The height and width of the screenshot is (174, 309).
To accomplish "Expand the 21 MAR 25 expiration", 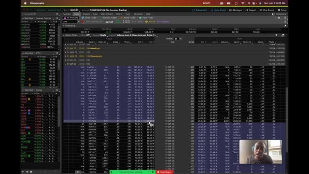I will point(66,52).
